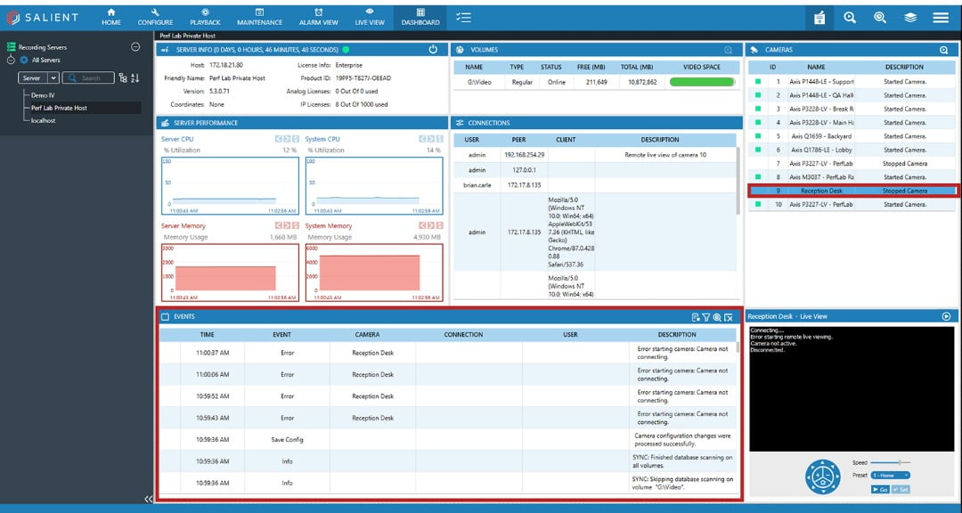Image resolution: width=962 pixels, height=513 pixels.
Task: Open the filter icon in the Events panel
Action: tap(706, 316)
